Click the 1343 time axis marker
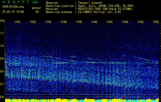 [x=48, y=22]
